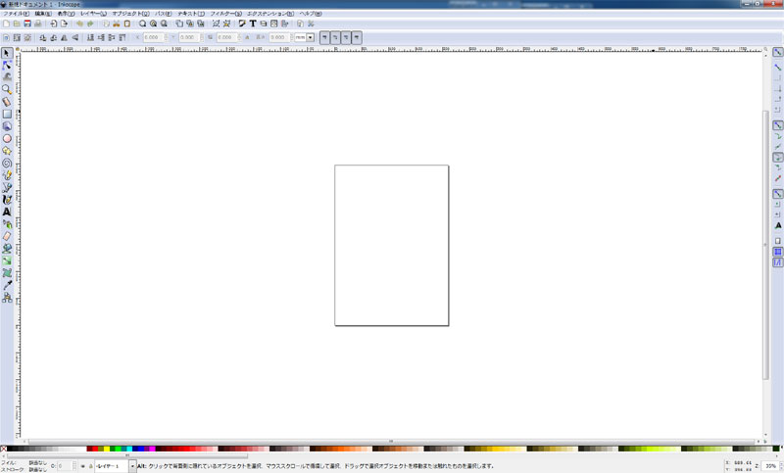
Task: Select the Circle/Ellipse tool
Action: click(7, 138)
